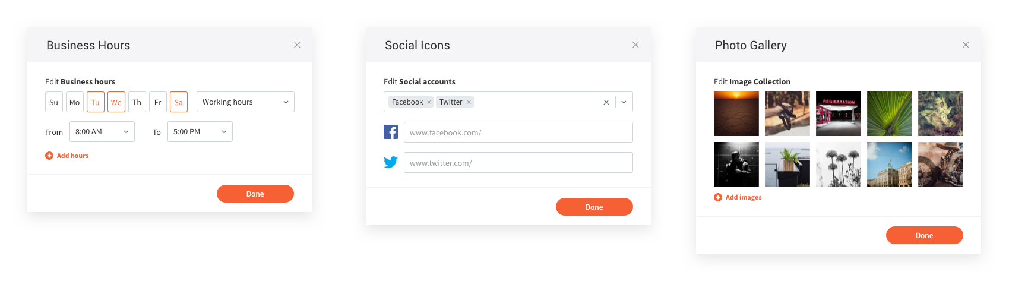The height and width of the screenshot is (281, 1009).
Task: Open the To time 5:00 PM dropdown
Action: pos(200,132)
